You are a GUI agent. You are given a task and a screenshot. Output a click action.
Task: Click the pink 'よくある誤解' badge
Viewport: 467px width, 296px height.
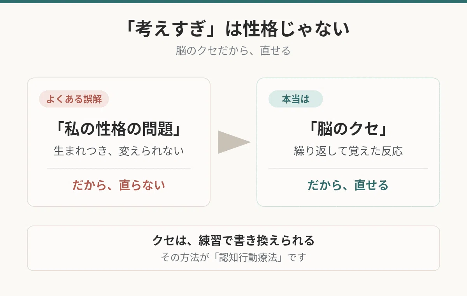tap(74, 99)
